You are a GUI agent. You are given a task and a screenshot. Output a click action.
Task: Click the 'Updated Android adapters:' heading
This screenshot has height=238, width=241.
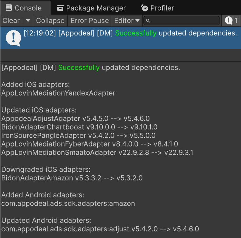46,220
